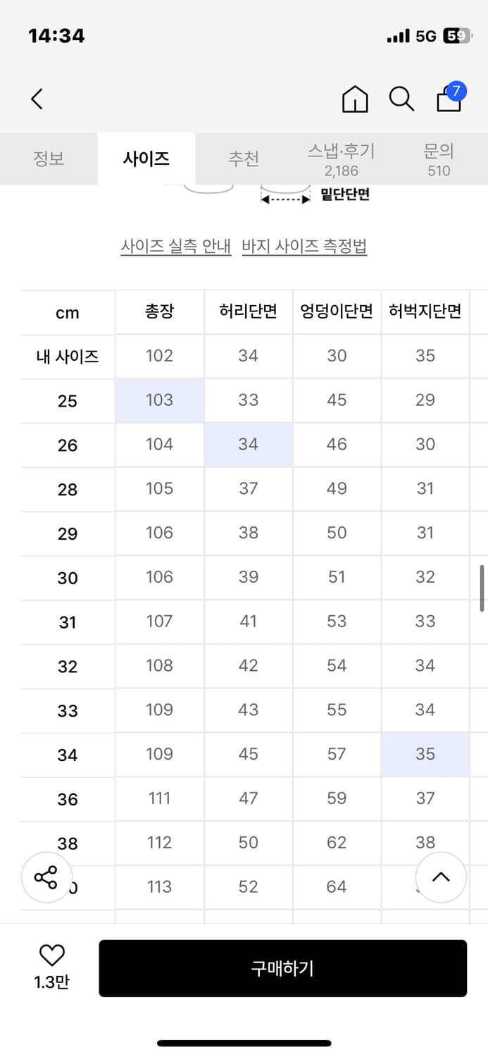Viewport: 488px width, 1057px height.
Task: Tap the share icon
Action: [46, 877]
